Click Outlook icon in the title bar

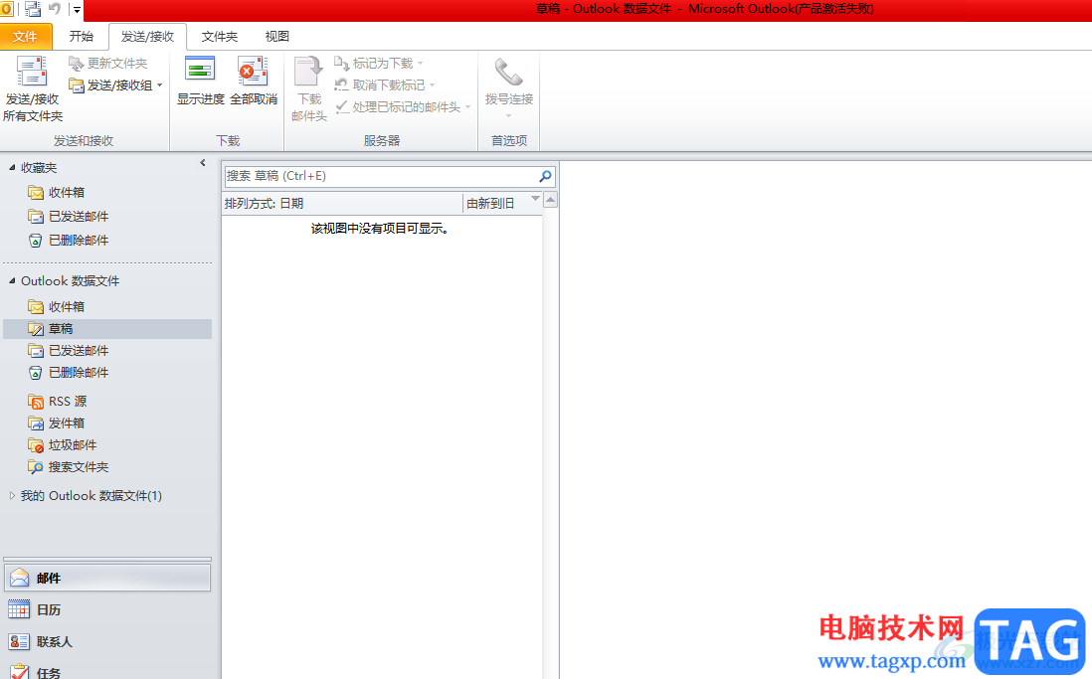(7, 9)
